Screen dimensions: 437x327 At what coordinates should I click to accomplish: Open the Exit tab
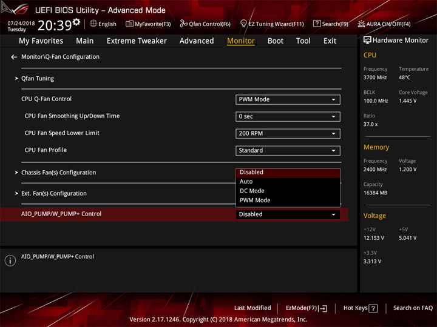(x=330, y=41)
